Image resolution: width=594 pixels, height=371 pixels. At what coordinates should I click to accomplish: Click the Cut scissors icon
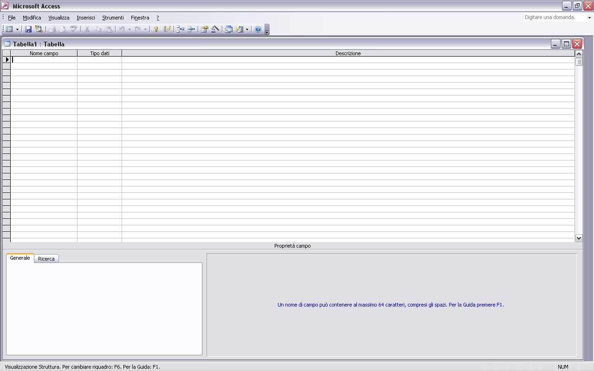pos(87,29)
